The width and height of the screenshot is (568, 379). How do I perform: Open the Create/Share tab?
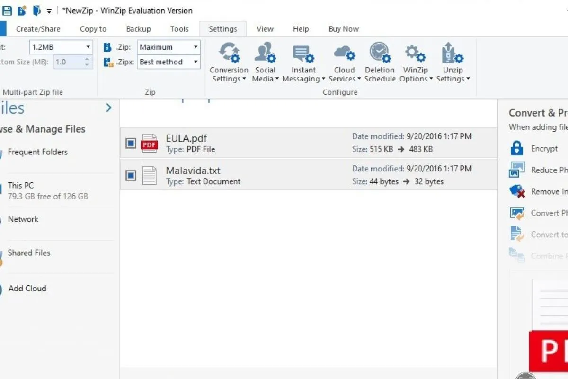click(x=38, y=29)
